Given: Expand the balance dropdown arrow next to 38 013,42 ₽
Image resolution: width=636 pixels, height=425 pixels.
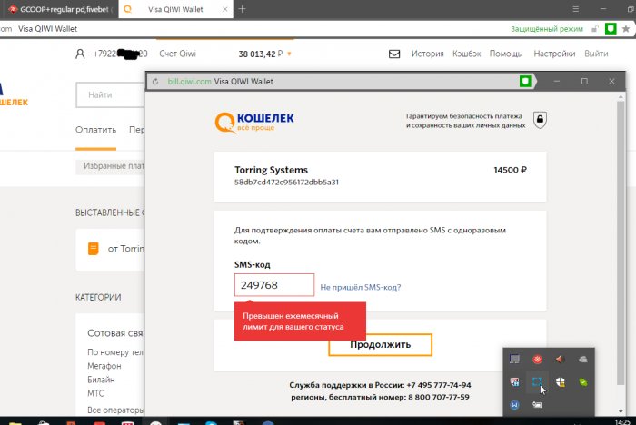Looking at the screenshot, I should click(x=289, y=54).
